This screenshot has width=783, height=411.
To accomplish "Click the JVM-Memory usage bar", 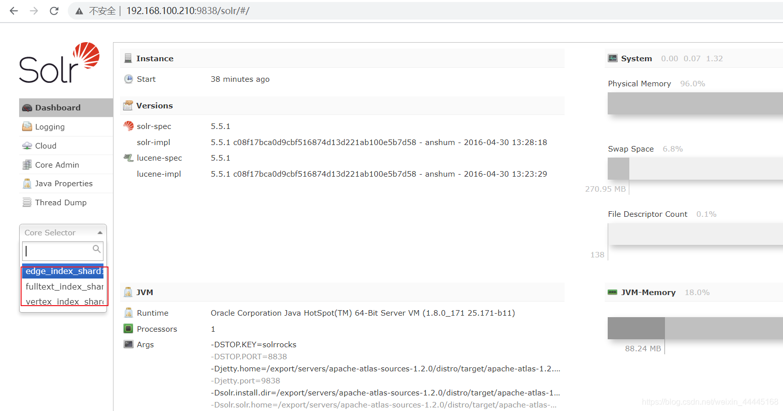I will pos(695,328).
